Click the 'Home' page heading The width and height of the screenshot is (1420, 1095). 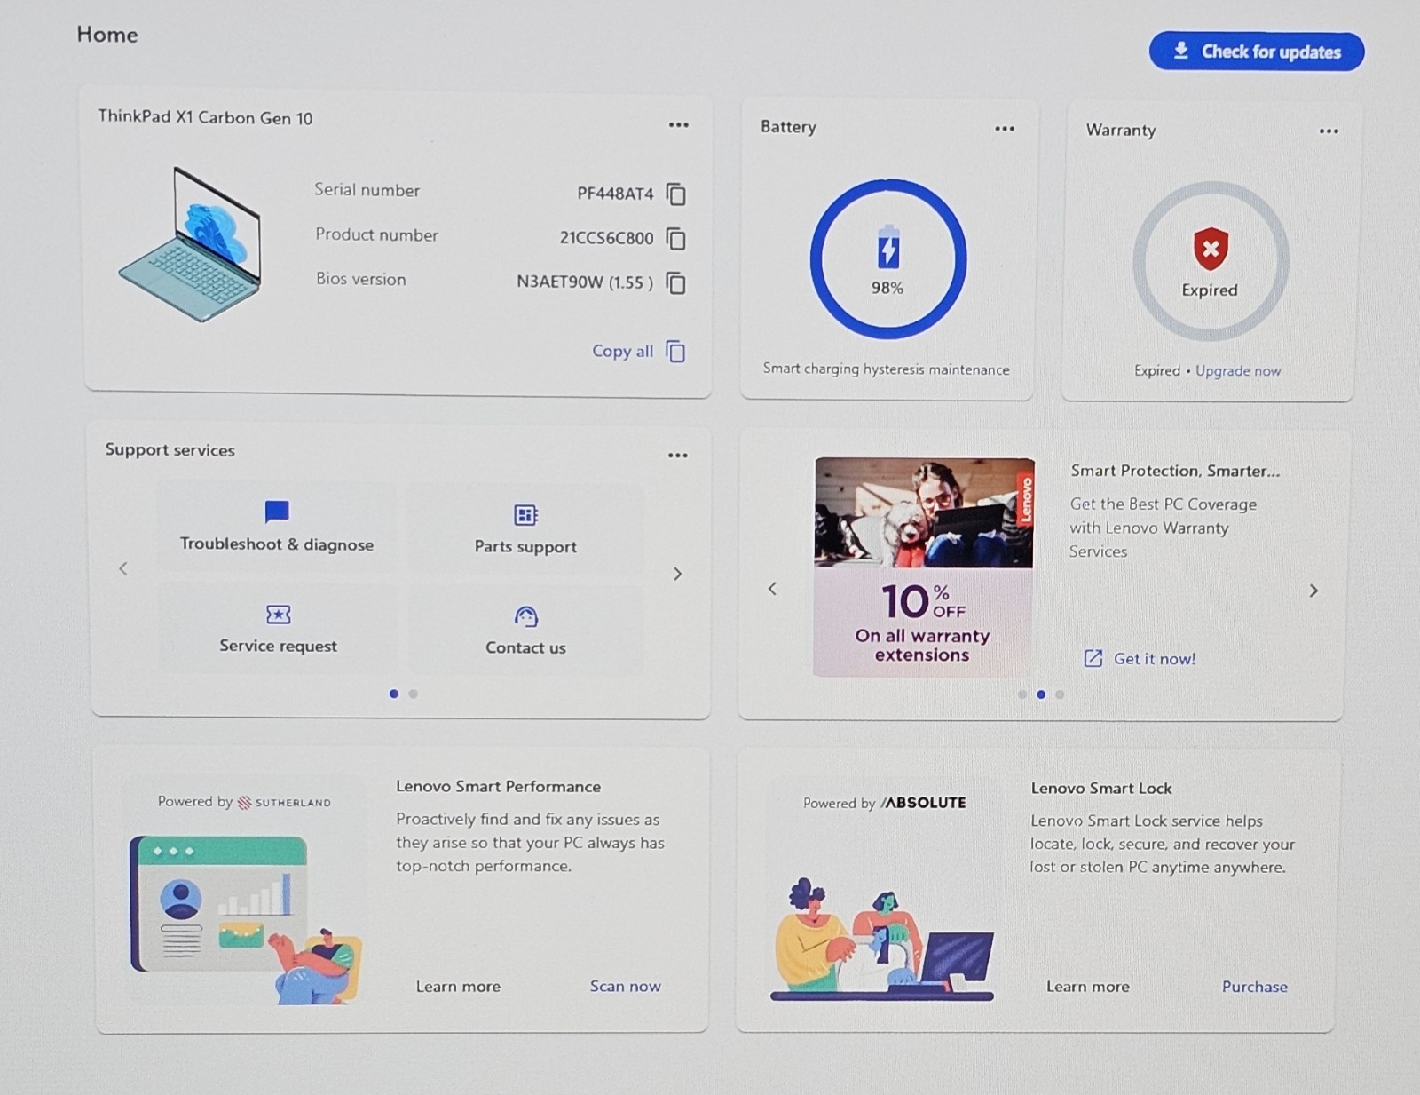tap(107, 35)
